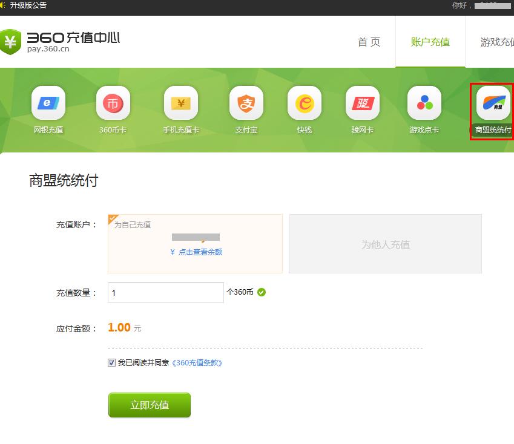Screen dimensions: 514x444
Task: Select the 网银充值 payment icon
Action: coord(48,103)
